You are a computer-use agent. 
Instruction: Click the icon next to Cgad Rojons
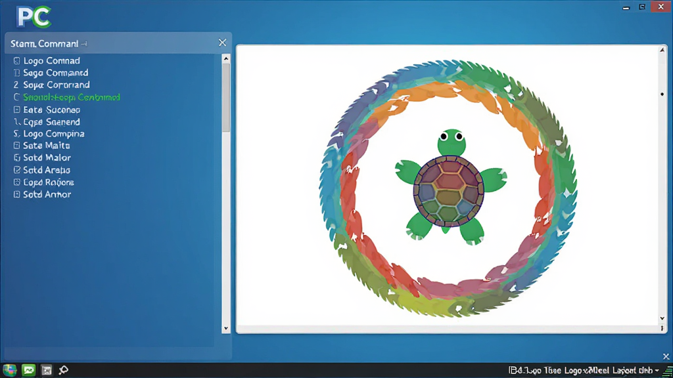(x=16, y=182)
